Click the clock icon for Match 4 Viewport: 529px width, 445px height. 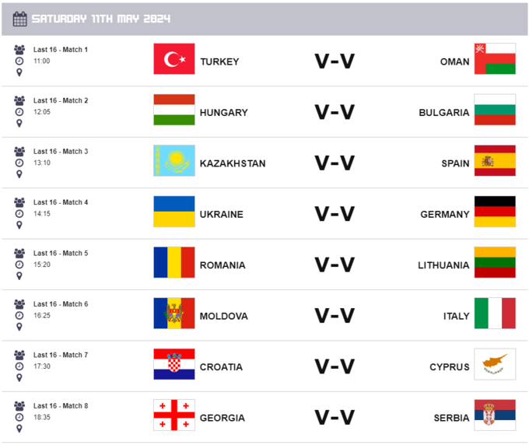19,213
